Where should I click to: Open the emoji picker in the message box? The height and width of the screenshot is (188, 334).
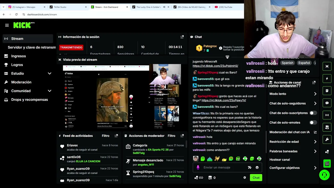(257, 167)
